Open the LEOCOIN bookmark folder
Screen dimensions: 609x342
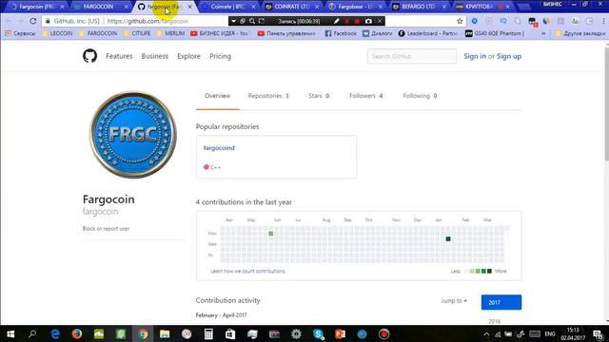coord(57,34)
